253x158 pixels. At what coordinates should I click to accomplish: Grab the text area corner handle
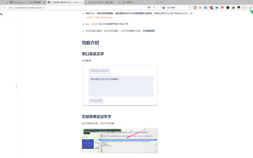152,96
